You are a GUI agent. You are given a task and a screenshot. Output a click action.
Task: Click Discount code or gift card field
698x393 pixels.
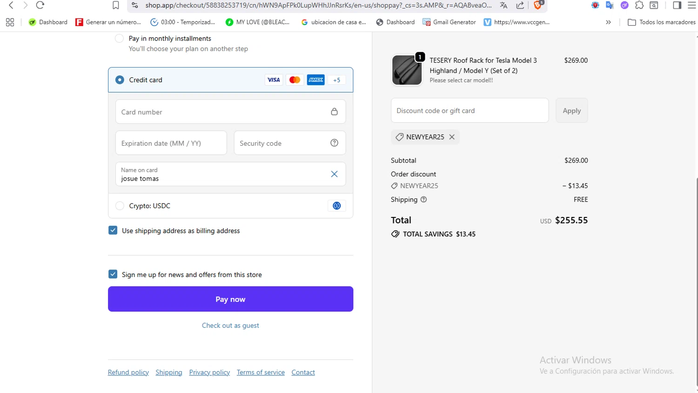coord(470,110)
